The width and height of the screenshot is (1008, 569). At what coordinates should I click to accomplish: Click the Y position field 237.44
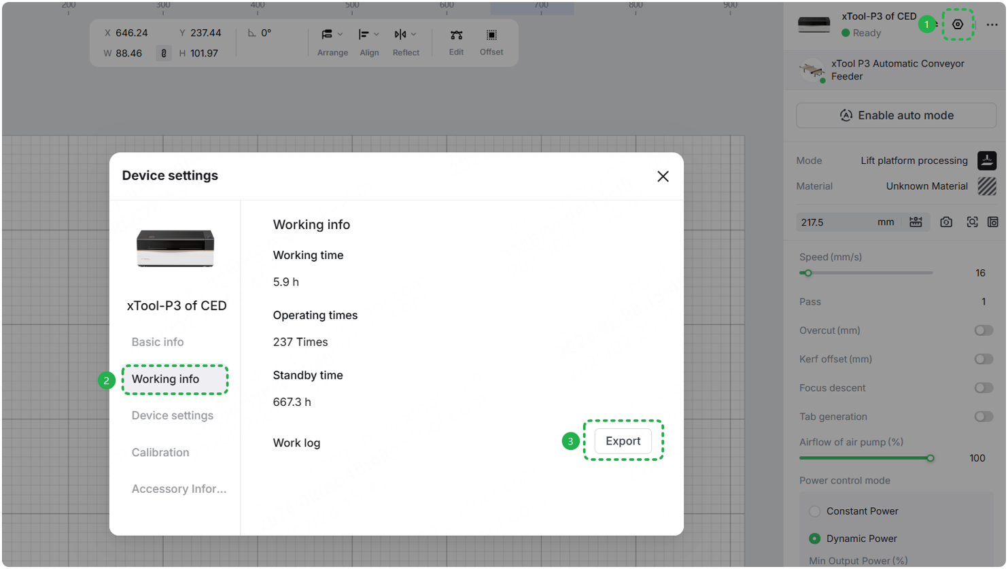pyautogui.click(x=205, y=33)
